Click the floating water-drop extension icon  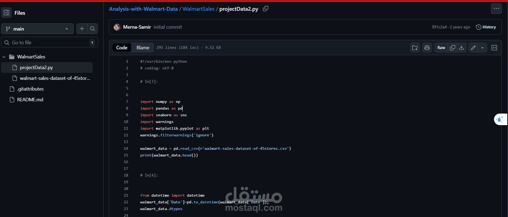[x=500, y=119]
